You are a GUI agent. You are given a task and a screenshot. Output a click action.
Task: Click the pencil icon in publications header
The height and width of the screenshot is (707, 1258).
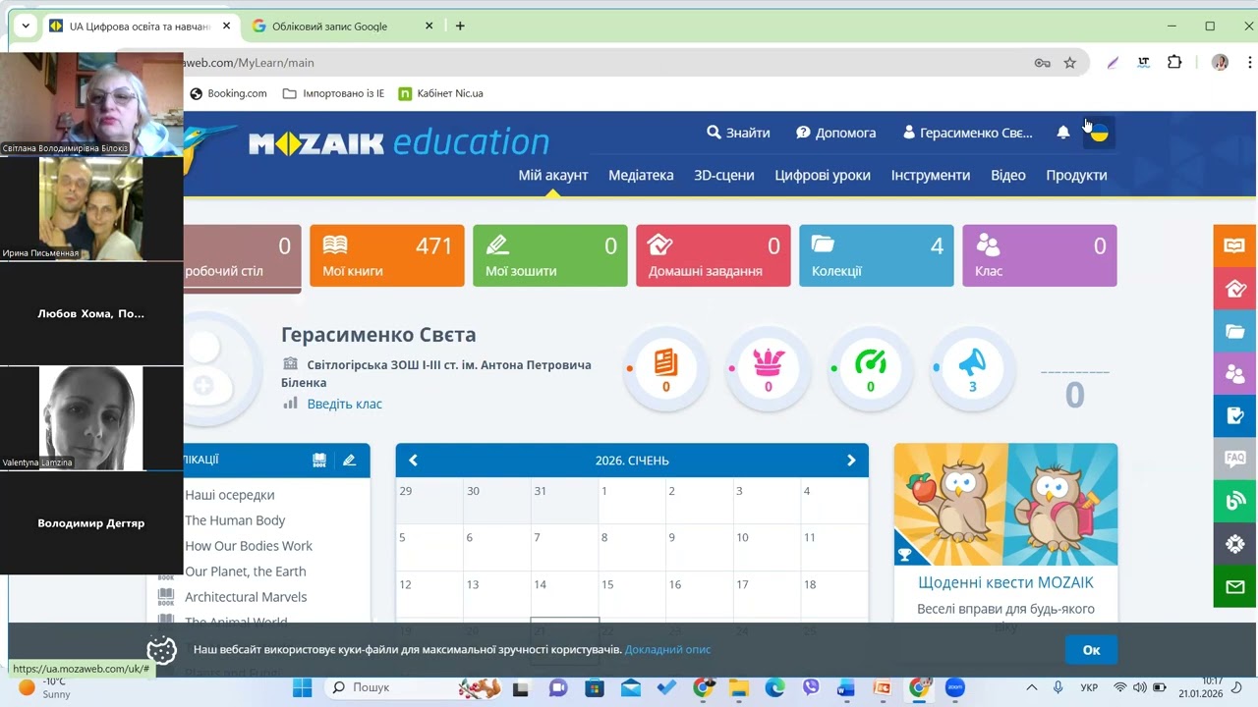pyautogui.click(x=349, y=460)
